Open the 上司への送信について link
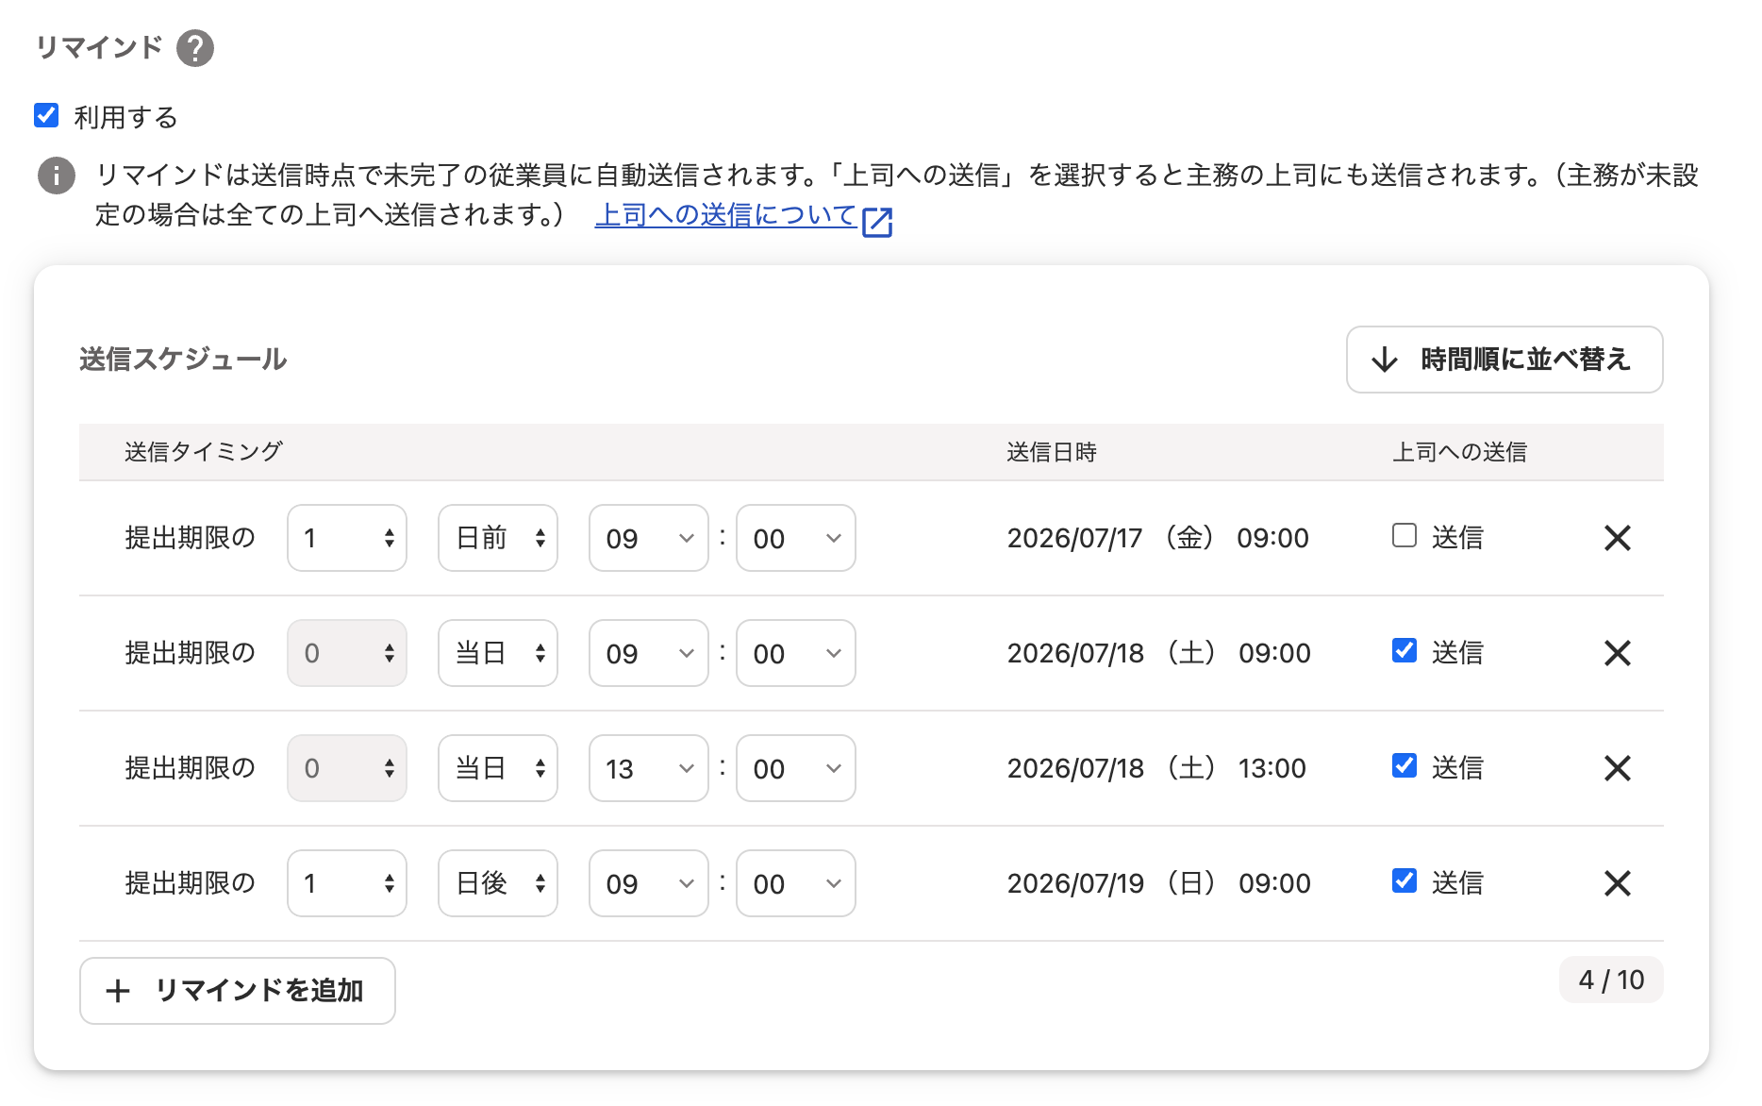1762x1106 pixels. pos(725,215)
